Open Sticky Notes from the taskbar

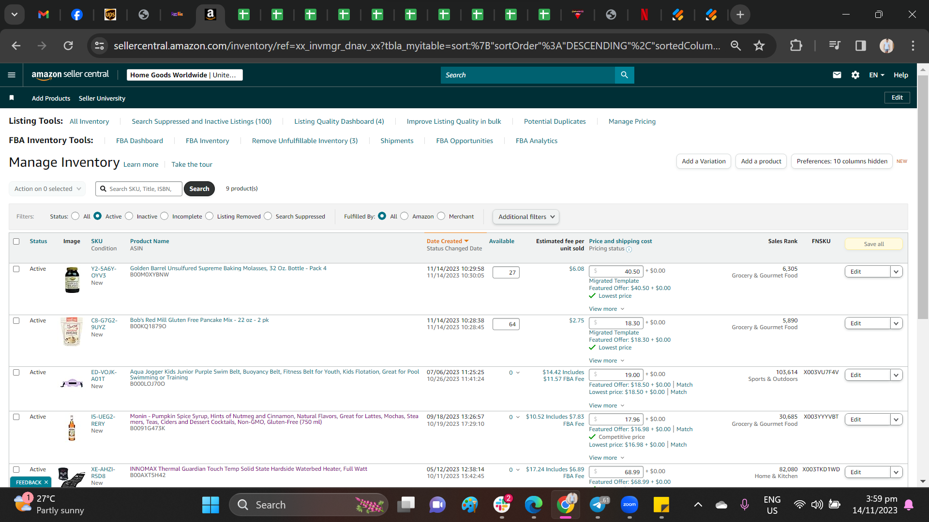[x=661, y=505]
